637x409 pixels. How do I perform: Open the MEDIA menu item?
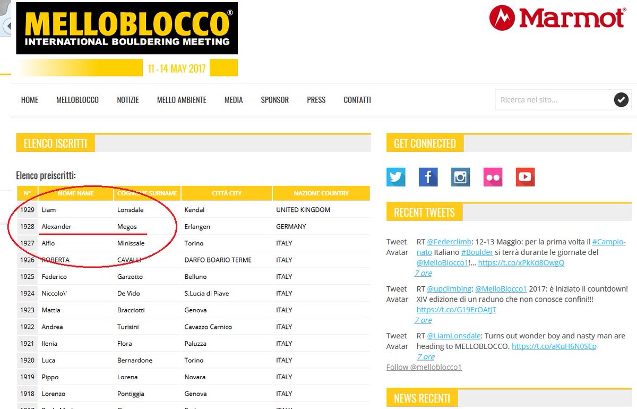pyautogui.click(x=234, y=100)
